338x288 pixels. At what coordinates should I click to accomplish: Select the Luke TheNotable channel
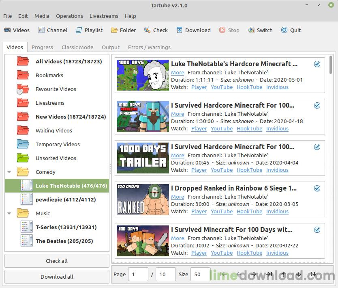[57, 186]
